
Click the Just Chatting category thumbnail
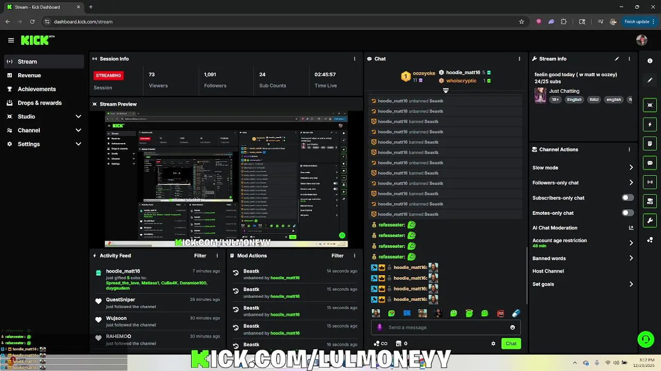point(540,95)
